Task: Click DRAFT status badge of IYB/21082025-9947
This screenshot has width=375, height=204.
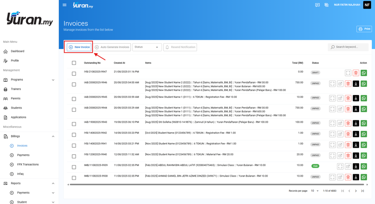Action: tap(315, 73)
